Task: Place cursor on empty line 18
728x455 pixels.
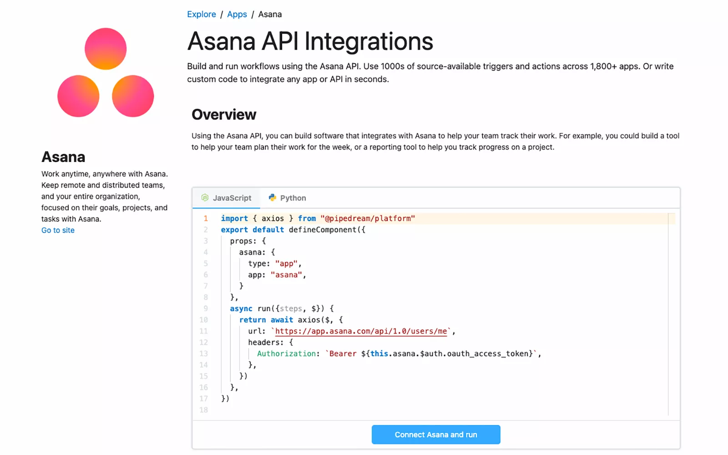Action: [x=318, y=410]
